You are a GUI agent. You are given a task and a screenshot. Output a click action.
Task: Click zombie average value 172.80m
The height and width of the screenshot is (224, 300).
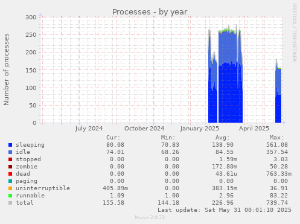pos(225,167)
